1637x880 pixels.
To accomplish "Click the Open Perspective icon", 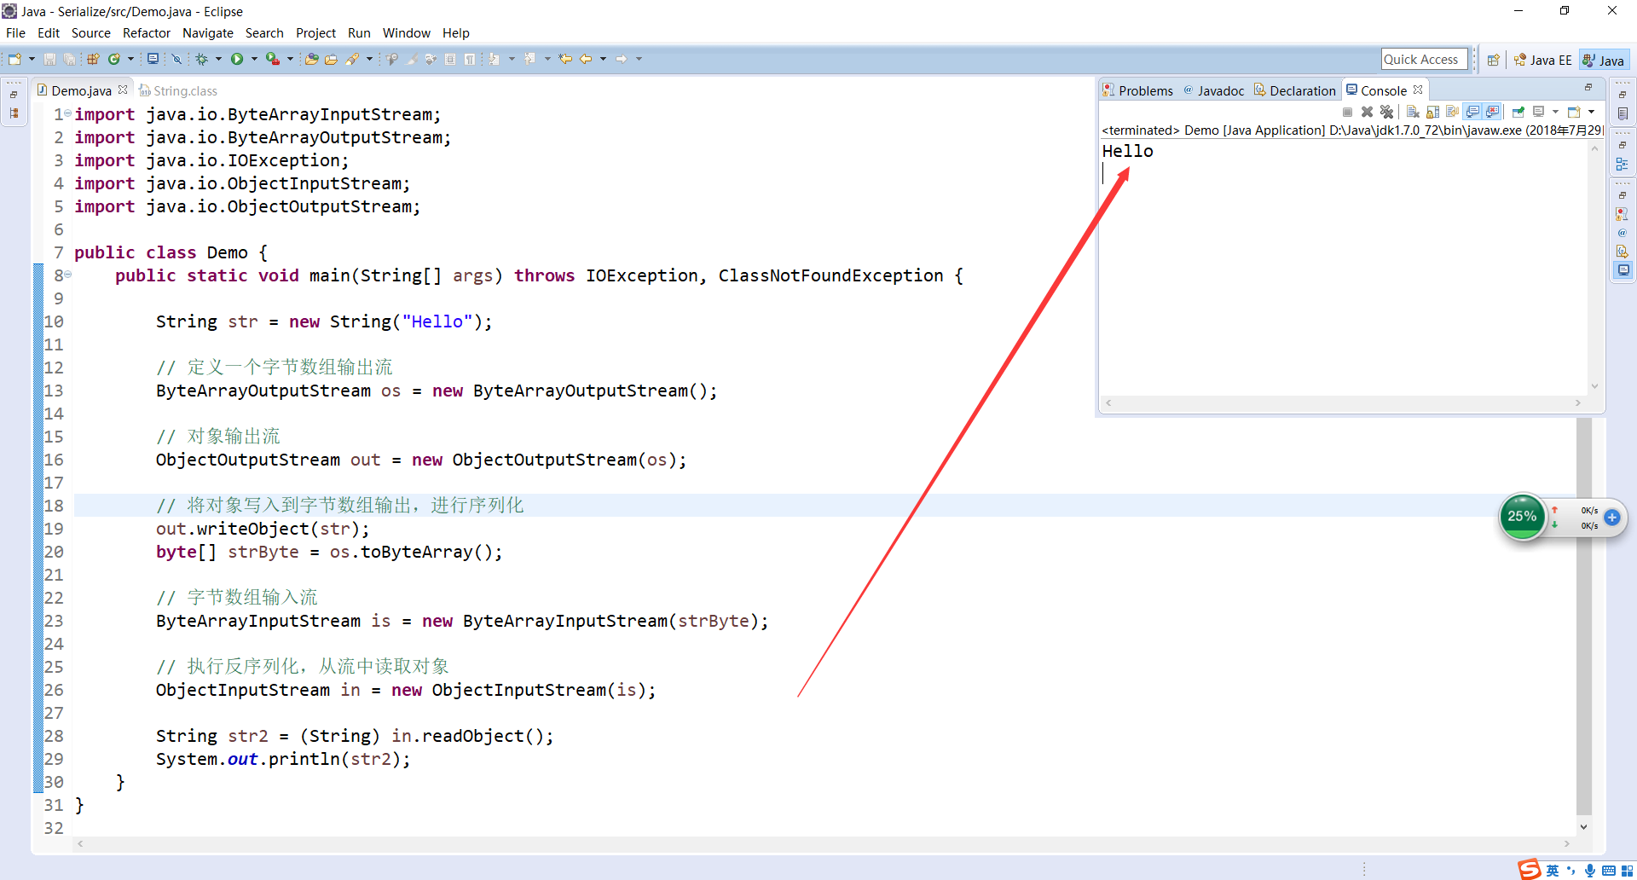I will 1493,60.
